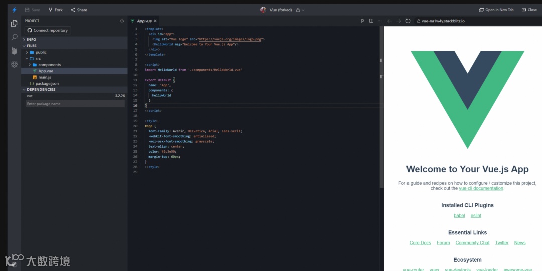
Task: Open the Search sidebar icon
Action: click(14, 37)
